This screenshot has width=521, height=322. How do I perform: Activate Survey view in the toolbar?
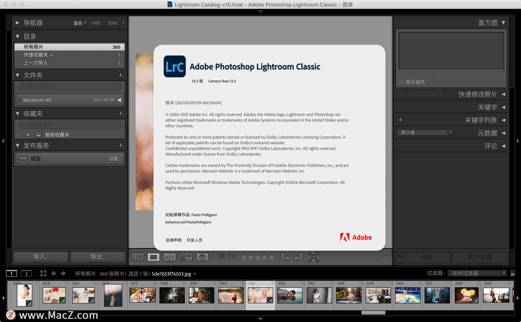tap(186, 257)
